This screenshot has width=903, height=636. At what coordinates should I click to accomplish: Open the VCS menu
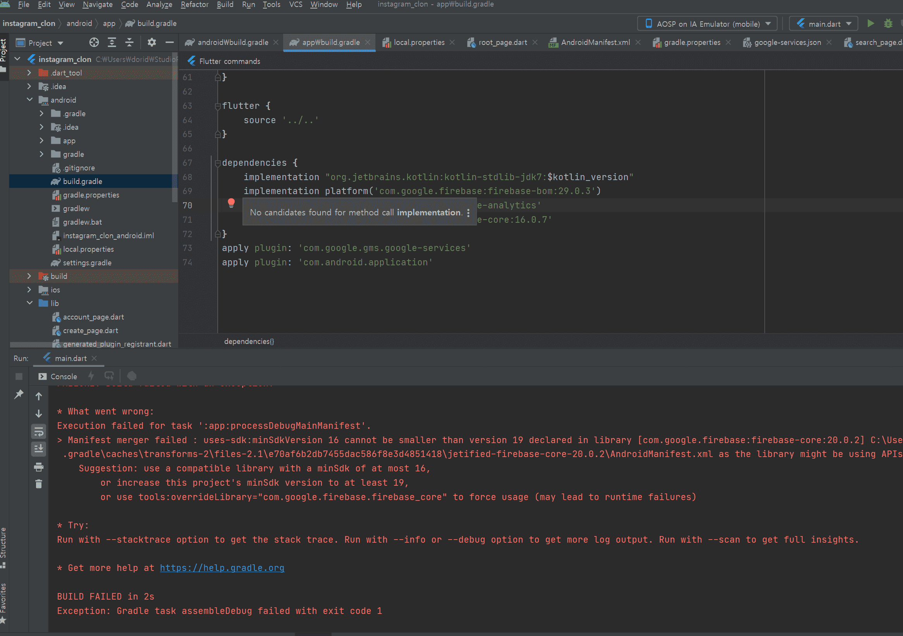296,4
